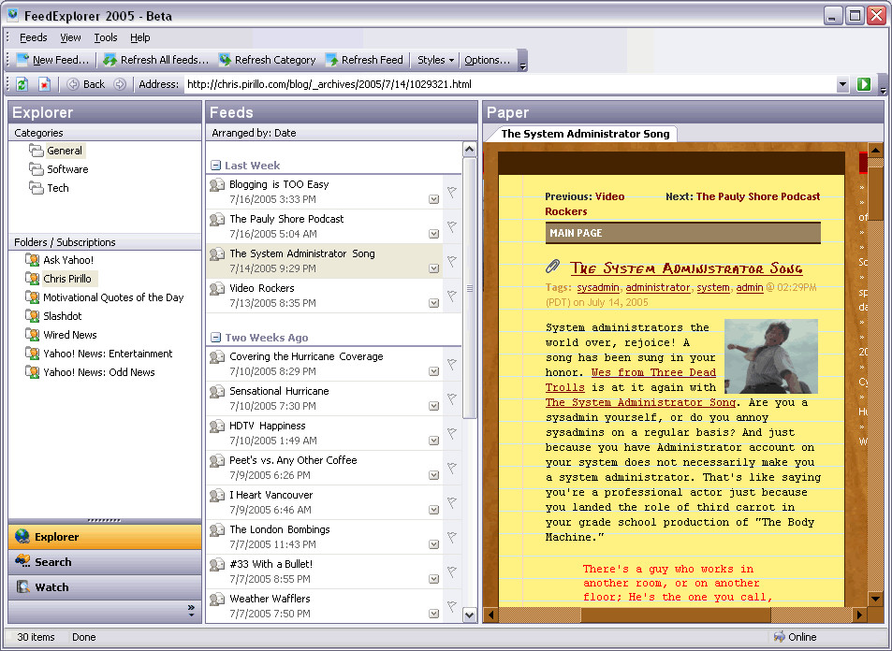Screen dimensions: 892x651
Task: Open The System Administrator Song inline link
Action: (x=640, y=402)
